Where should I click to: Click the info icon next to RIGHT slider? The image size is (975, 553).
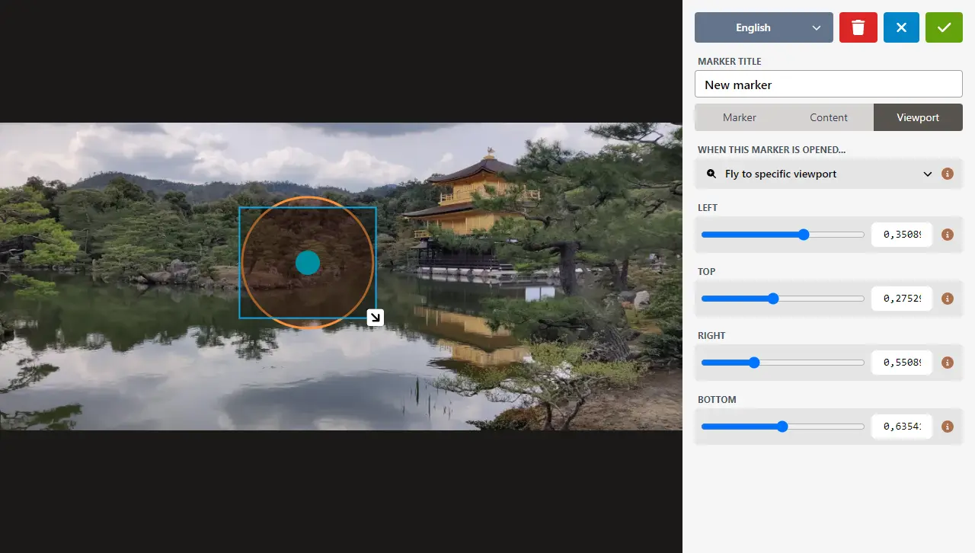pyautogui.click(x=947, y=363)
